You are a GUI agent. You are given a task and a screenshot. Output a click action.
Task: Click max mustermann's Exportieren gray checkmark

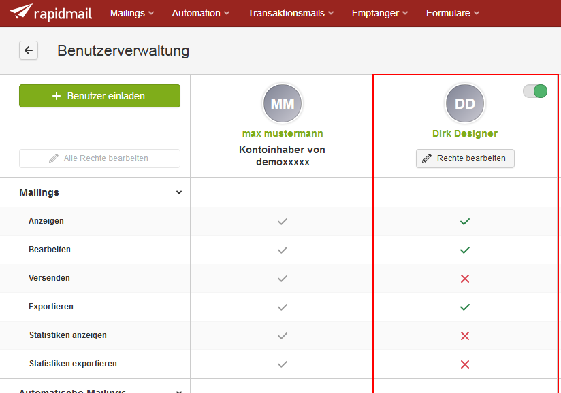click(x=283, y=307)
